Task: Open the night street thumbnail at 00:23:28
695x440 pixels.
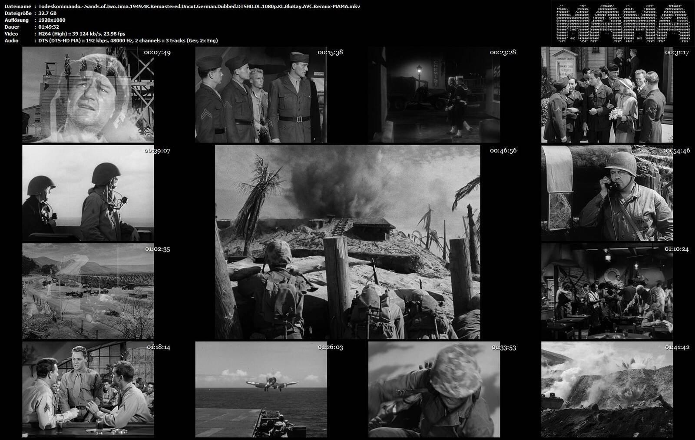Action: (434, 95)
